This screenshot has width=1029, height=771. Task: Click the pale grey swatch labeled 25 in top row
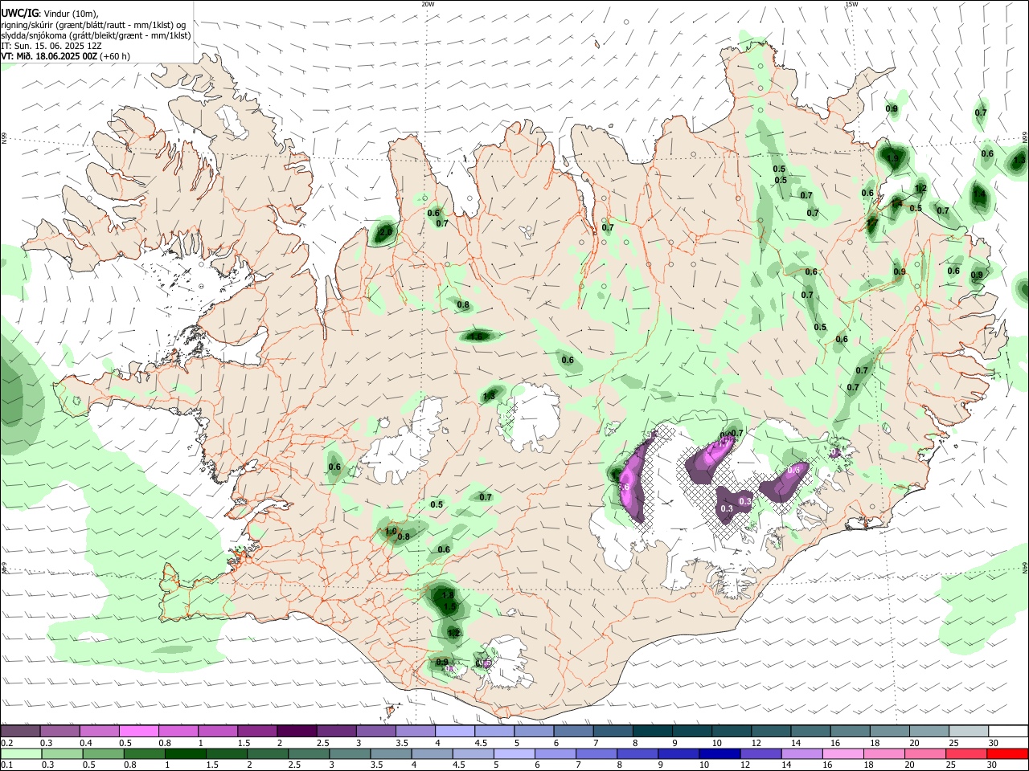[x=969, y=731]
